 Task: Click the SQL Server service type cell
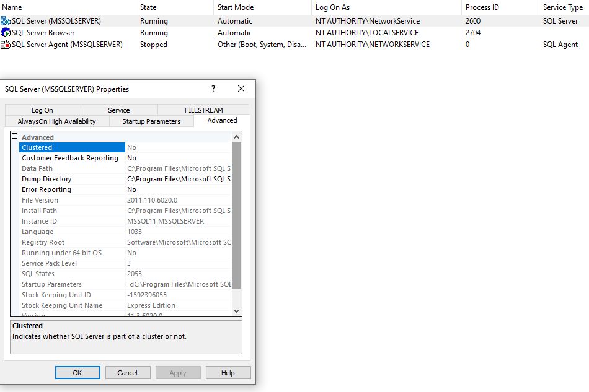coord(560,21)
